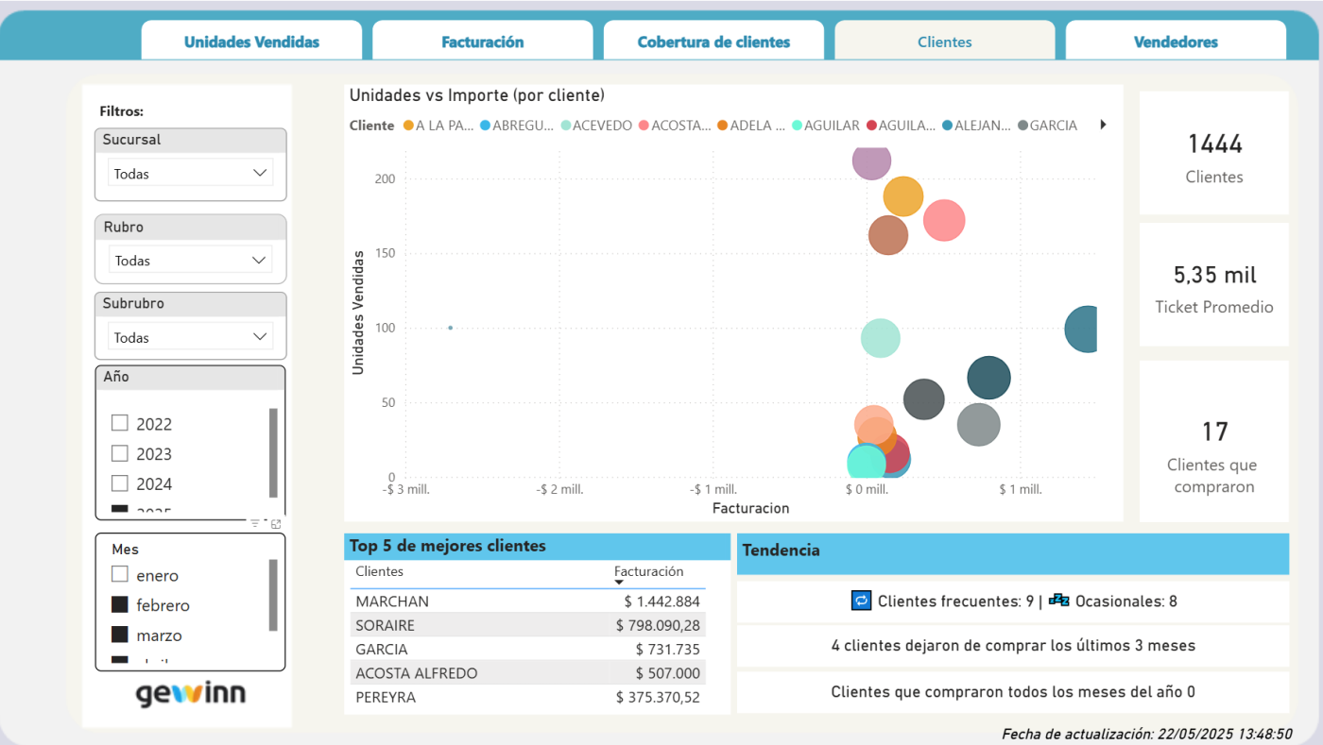Image resolution: width=1323 pixels, height=745 pixels.
Task: Click the Mes slicer scrollbar
Action: click(273, 595)
